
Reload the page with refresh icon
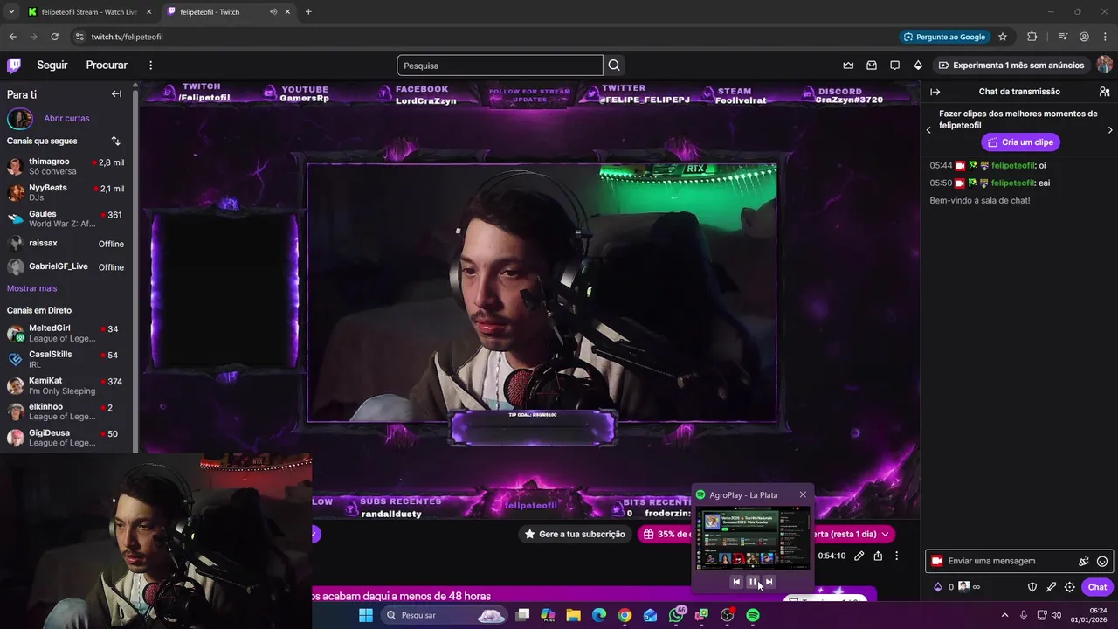point(54,37)
